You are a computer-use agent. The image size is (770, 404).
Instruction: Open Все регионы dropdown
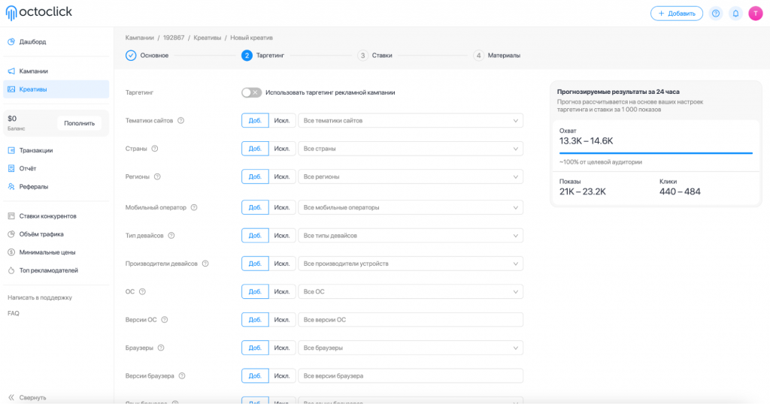[x=411, y=176]
